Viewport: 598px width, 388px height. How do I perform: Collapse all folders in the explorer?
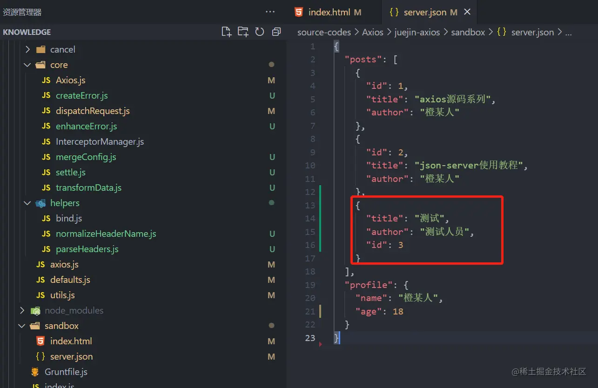coord(276,32)
